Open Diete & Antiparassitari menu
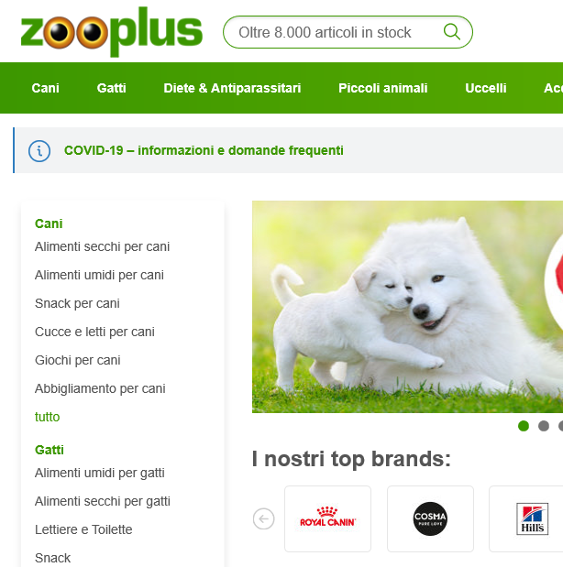 coord(232,88)
